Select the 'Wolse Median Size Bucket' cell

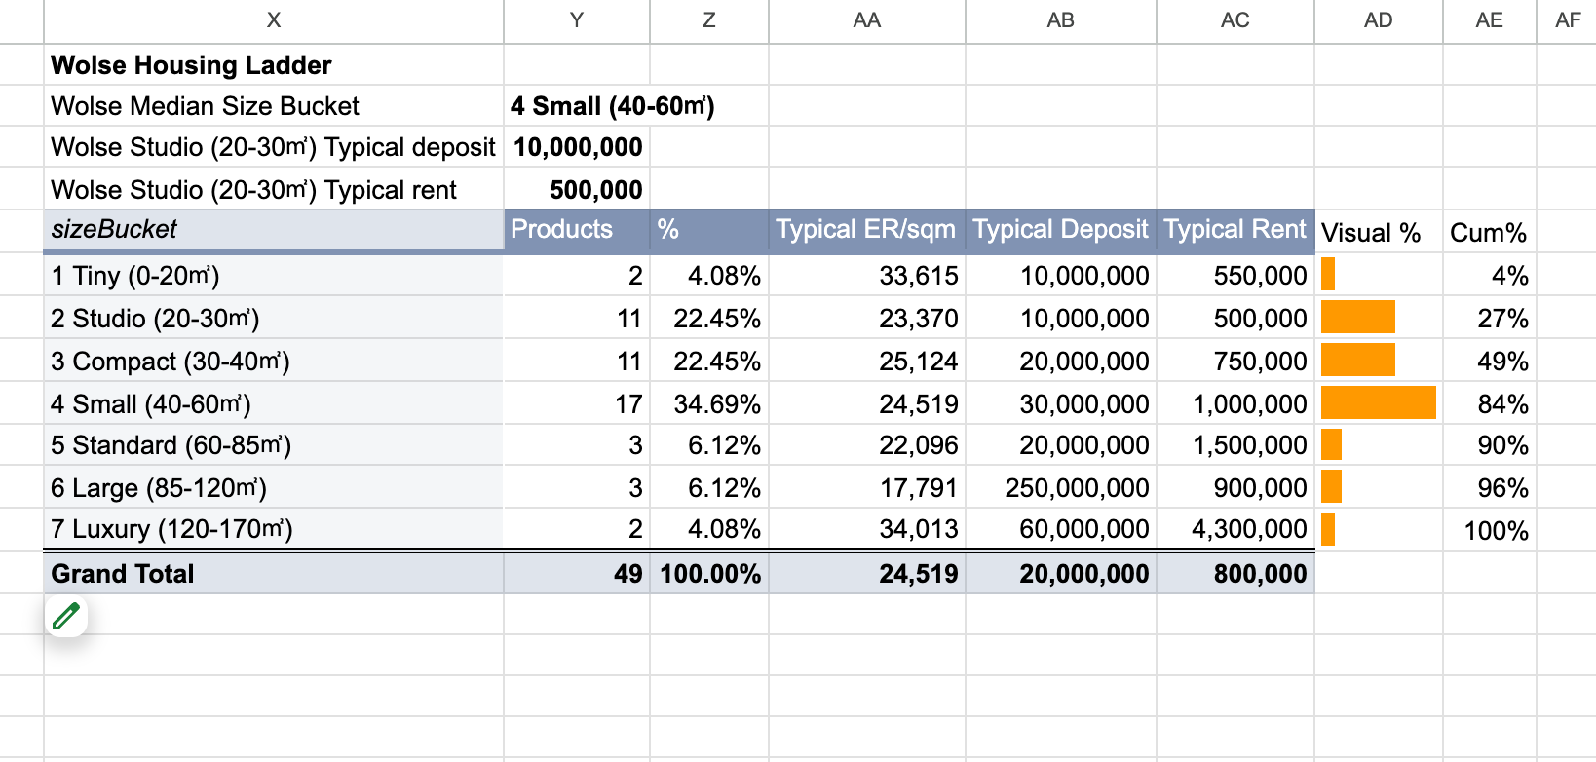click(274, 106)
